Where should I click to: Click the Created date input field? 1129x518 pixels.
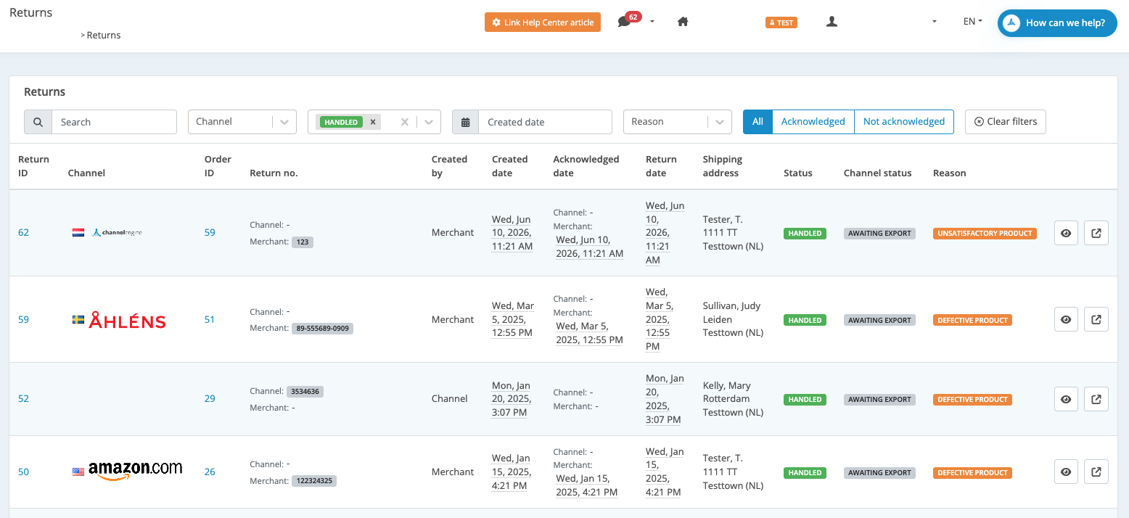click(x=545, y=122)
